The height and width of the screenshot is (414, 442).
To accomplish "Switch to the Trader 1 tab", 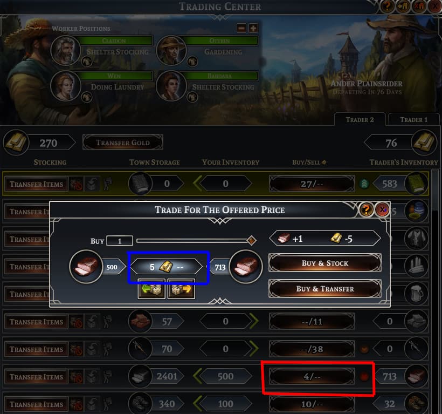I will click(413, 120).
